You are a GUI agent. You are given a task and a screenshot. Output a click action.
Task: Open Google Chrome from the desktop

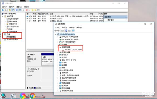tap(32, 96)
